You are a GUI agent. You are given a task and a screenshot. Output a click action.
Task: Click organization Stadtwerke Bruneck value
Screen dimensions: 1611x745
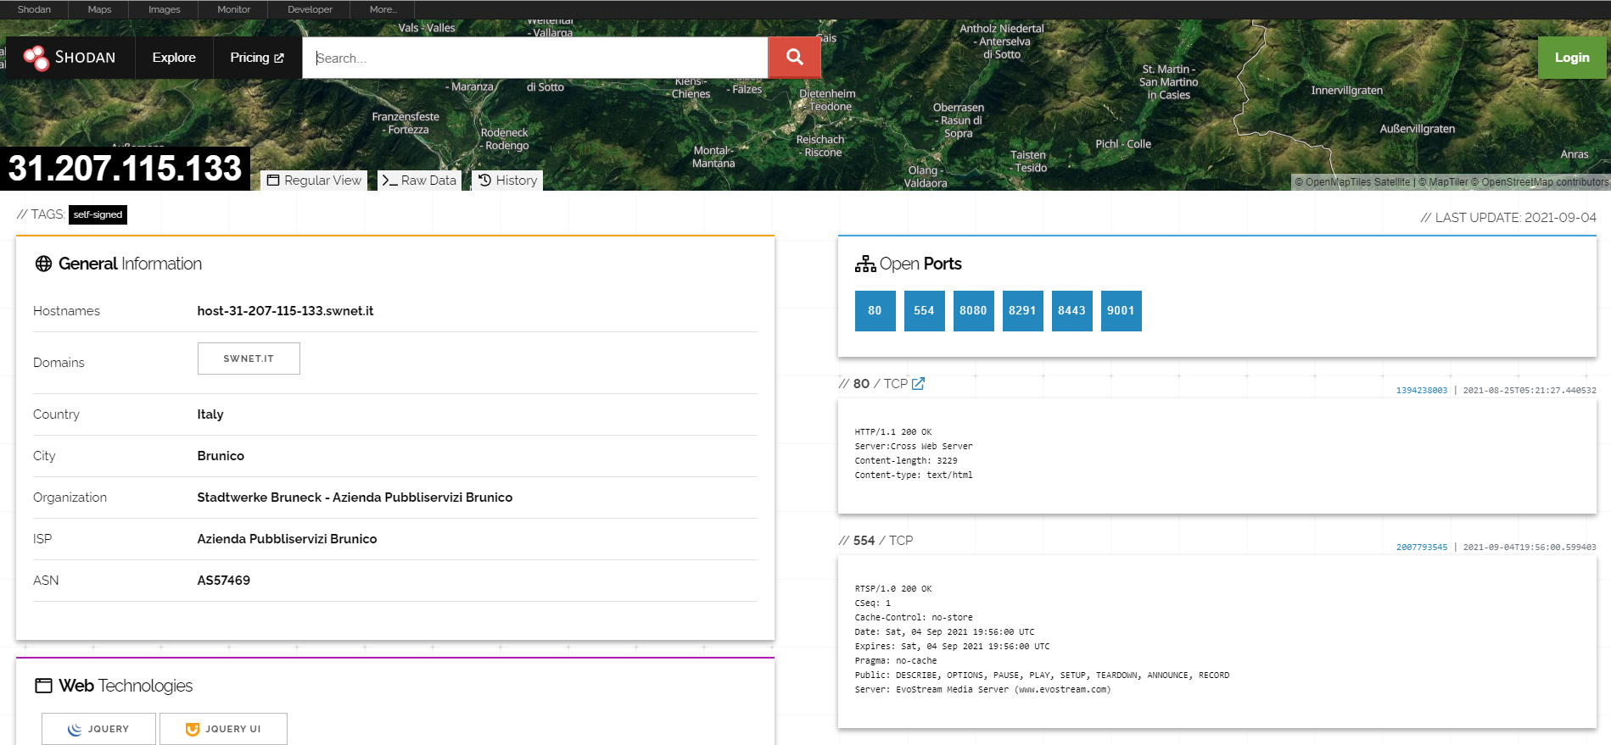tap(355, 498)
